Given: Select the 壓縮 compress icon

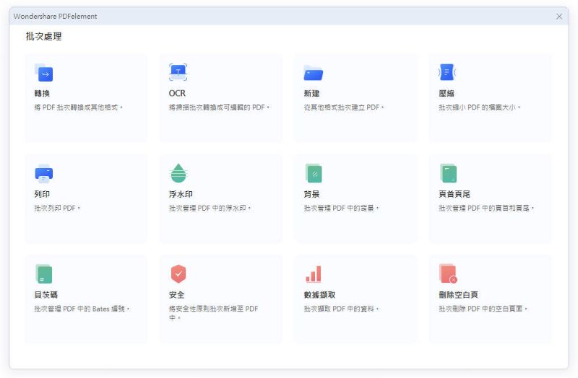Looking at the screenshot, I should tap(447, 72).
